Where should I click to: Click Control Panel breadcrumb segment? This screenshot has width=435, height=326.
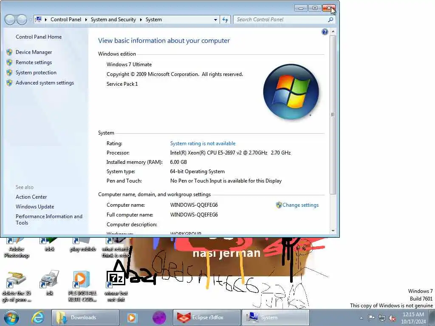[66, 20]
